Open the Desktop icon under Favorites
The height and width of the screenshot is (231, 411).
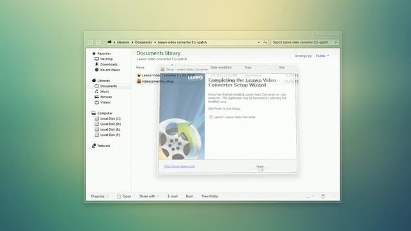[97, 59]
